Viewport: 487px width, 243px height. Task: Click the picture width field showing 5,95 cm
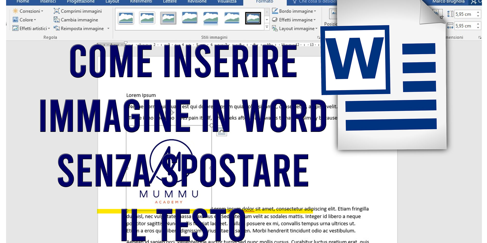click(x=465, y=26)
